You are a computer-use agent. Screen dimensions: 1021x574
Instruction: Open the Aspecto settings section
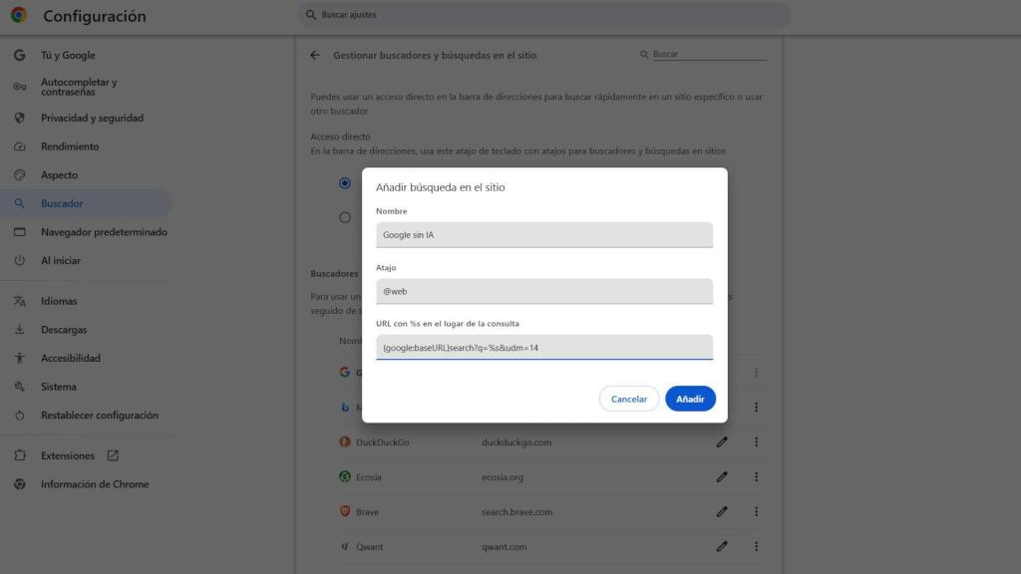(64, 174)
